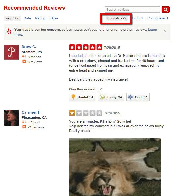This screenshot has width=177, height=196.
Task: Dismiss the trust notice with the X
Action: 165,31
